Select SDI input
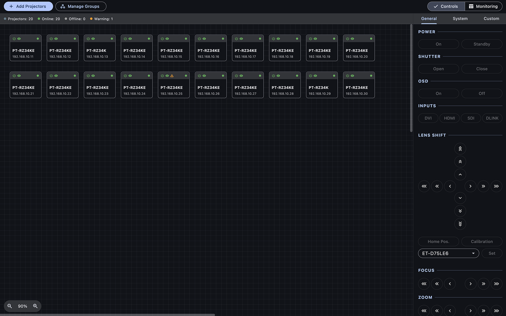Viewport: 506px width, 316px height. 471,118
